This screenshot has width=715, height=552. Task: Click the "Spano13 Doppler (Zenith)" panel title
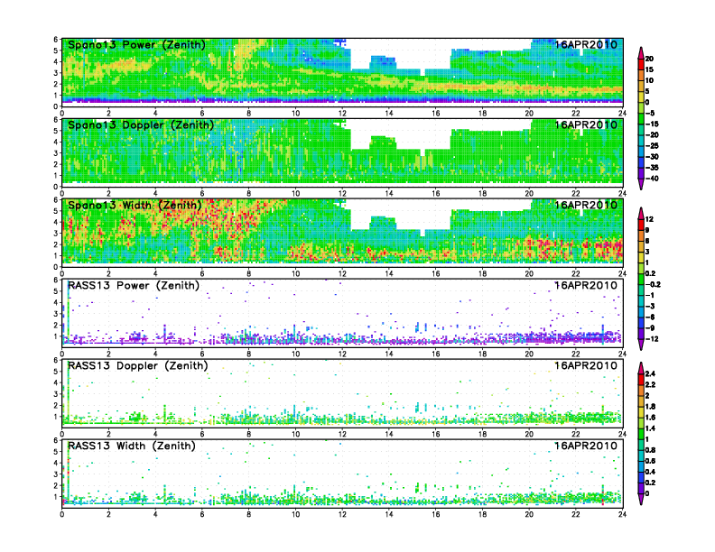pyautogui.click(x=141, y=124)
